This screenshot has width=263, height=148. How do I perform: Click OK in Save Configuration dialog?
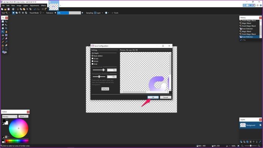[x=153, y=97]
